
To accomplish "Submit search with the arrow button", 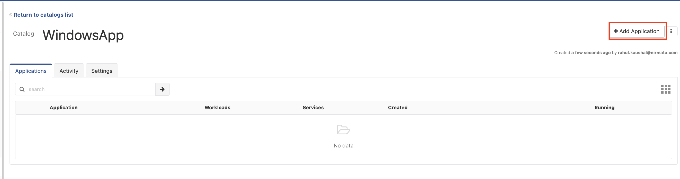I will point(162,89).
